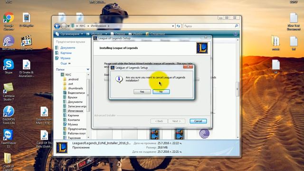Click the info icon in confirmation dialog

coord(119,79)
